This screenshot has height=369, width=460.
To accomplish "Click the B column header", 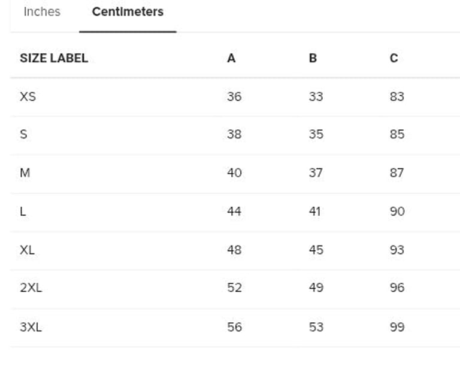I will coord(313,58).
